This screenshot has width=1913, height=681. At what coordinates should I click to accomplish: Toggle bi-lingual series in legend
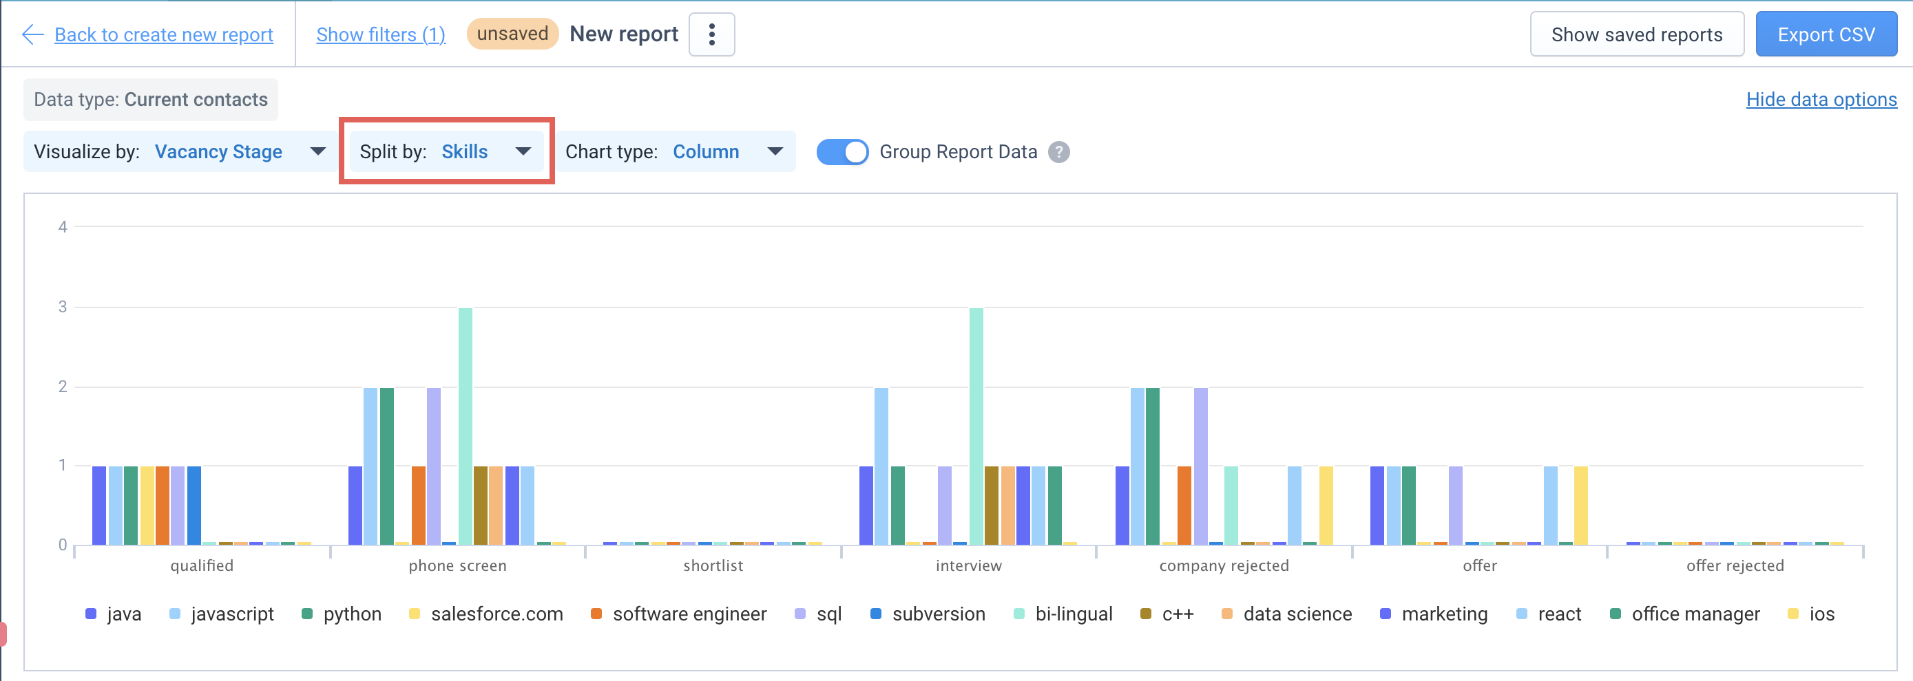click(1063, 614)
